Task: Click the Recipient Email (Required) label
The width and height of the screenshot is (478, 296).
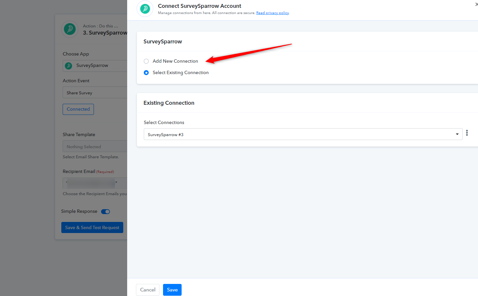Action: [x=88, y=171]
